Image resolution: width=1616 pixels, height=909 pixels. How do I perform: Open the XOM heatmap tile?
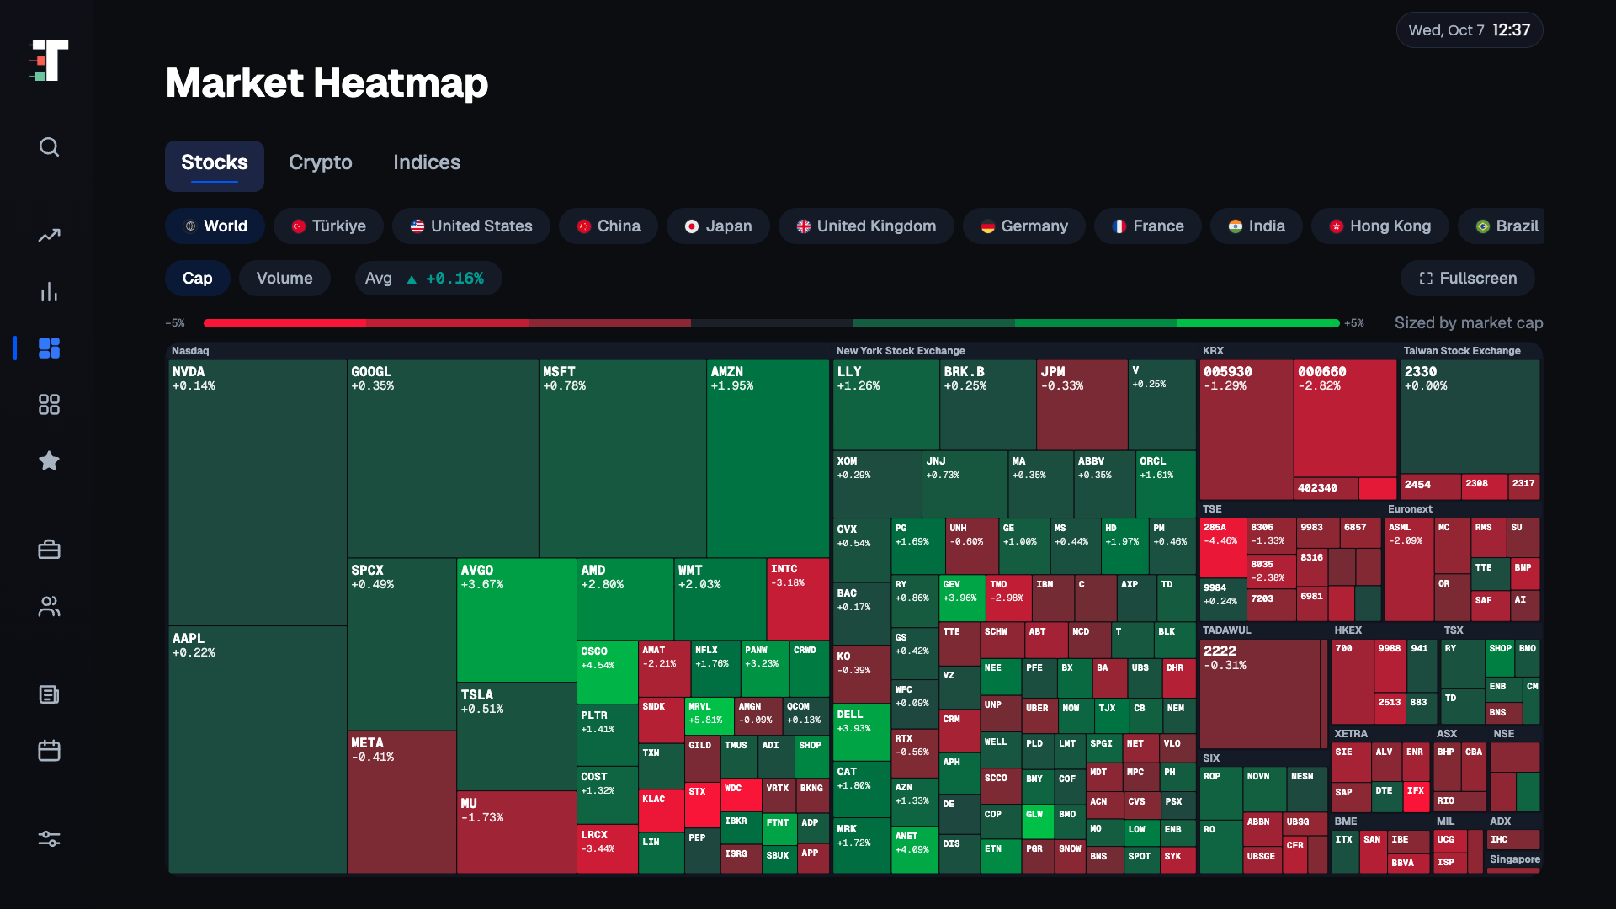(x=877, y=484)
